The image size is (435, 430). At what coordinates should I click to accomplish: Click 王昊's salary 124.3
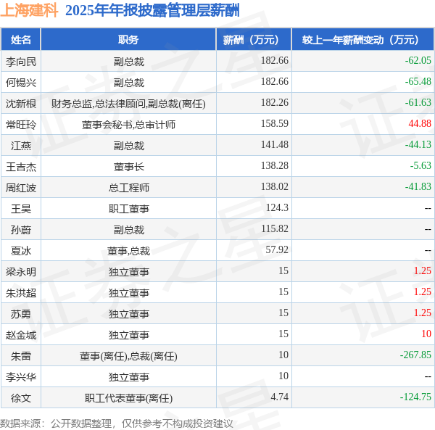(277, 208)
